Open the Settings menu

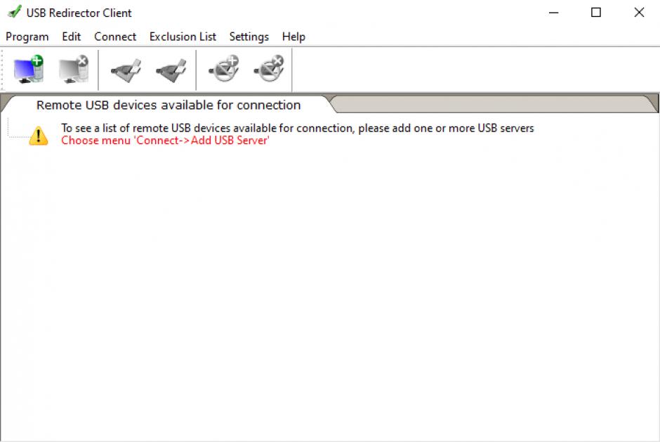(249, 37)
